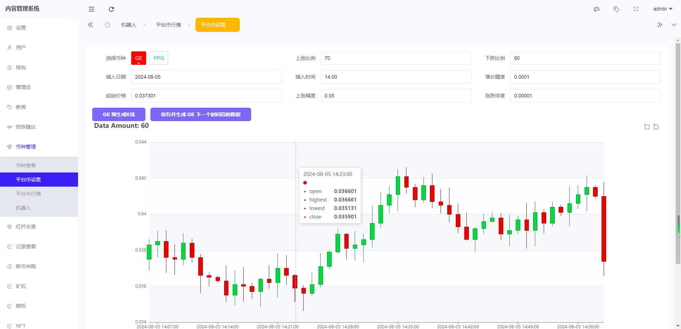Collapse the sidebar with the hamburger icon

[x=91, y=9]
